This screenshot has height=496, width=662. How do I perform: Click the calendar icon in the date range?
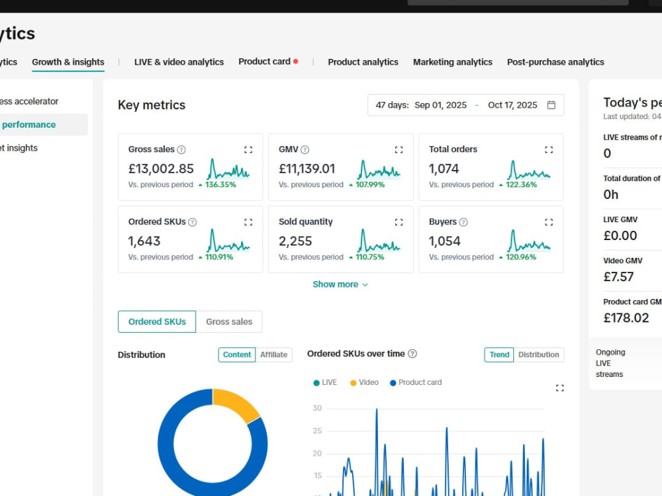click(x=551, y=105)
